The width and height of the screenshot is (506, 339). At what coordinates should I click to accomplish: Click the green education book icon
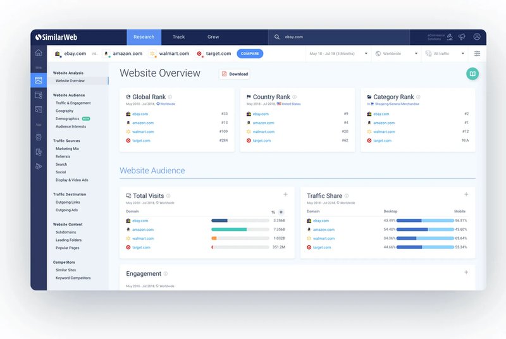click(x=472, y=74)
